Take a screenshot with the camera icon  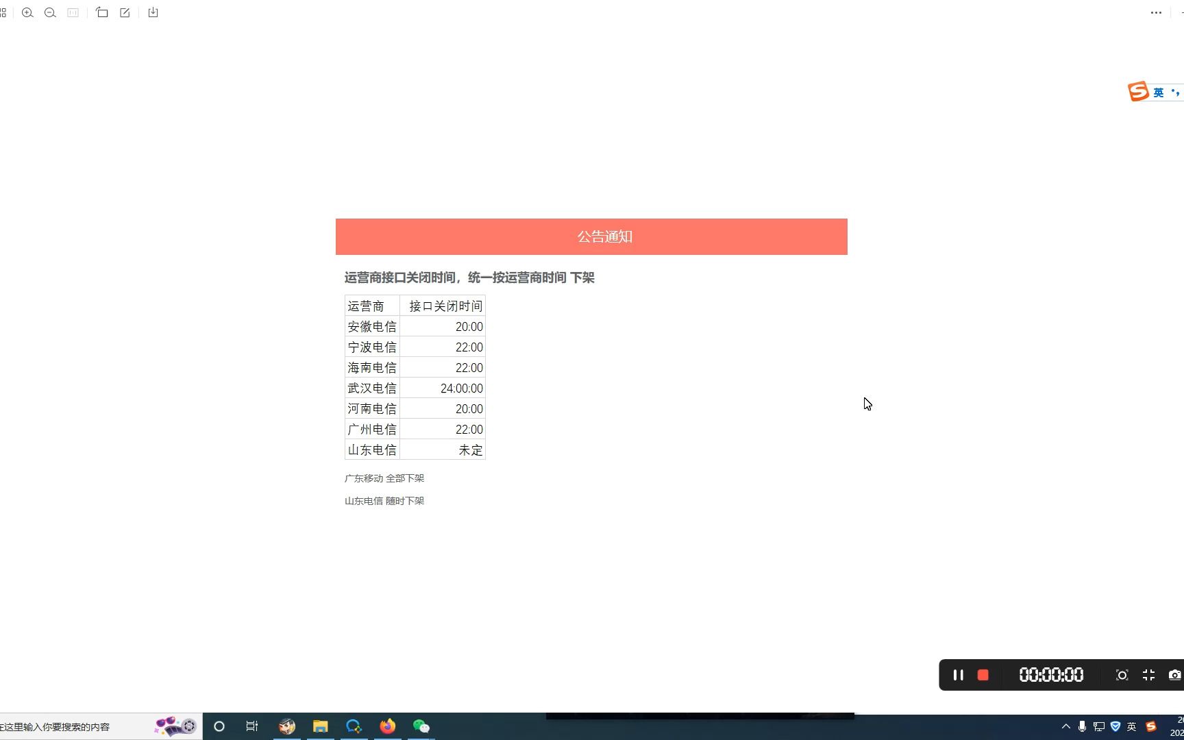point(1175,675)
